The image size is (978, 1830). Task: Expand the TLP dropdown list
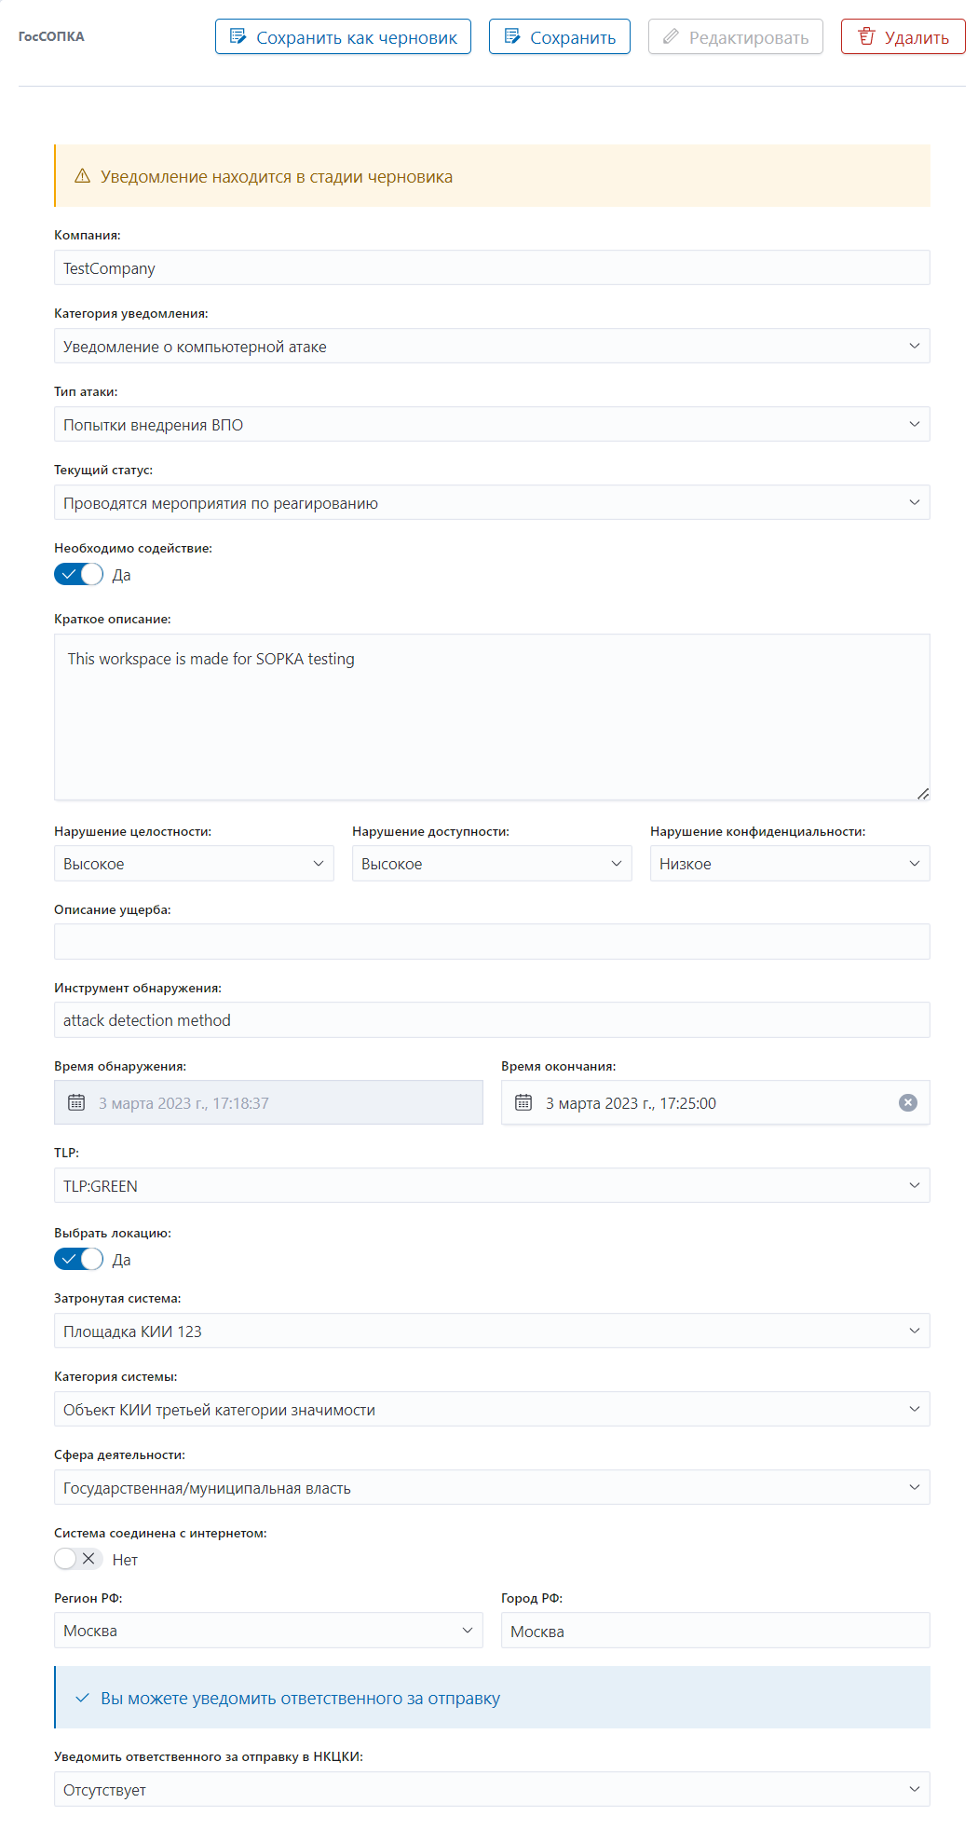(x=492, y=1185)
